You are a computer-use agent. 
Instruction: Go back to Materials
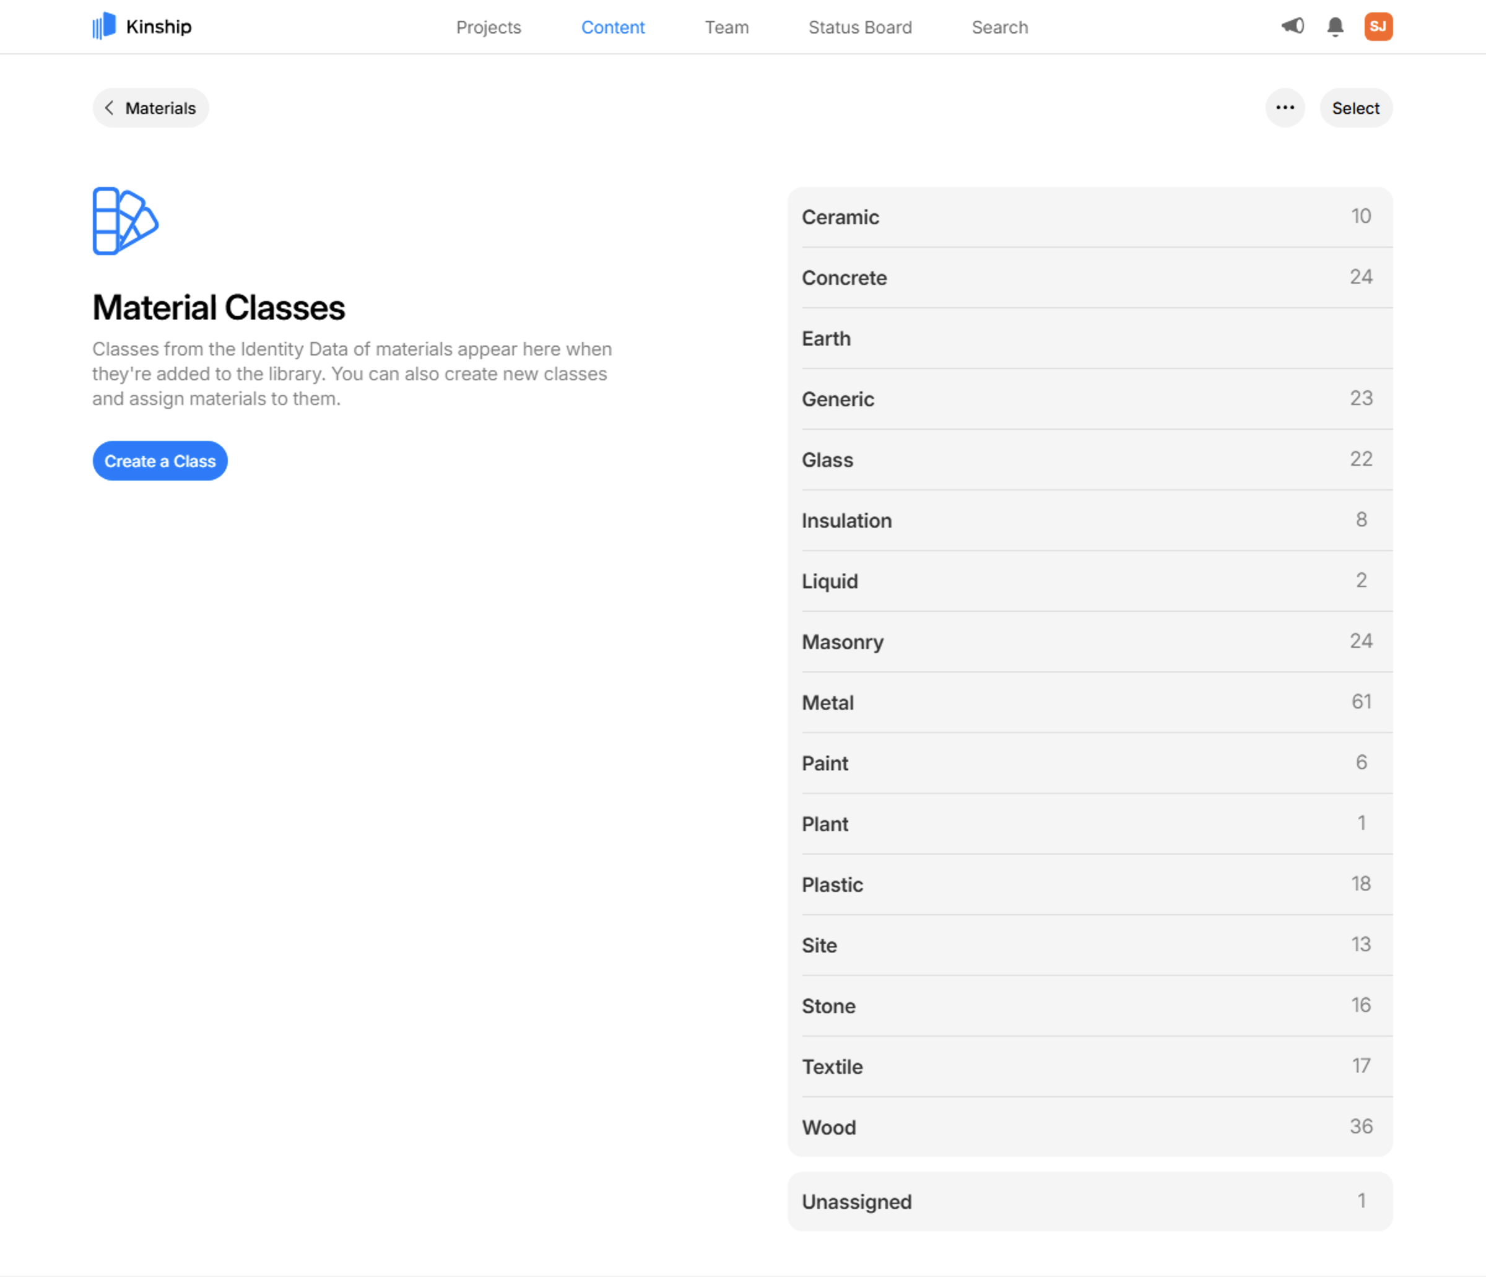[150, 108]
